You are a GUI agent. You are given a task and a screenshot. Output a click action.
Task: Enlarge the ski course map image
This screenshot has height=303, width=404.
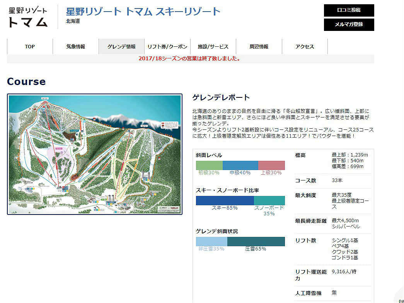[x=95, y=154]
